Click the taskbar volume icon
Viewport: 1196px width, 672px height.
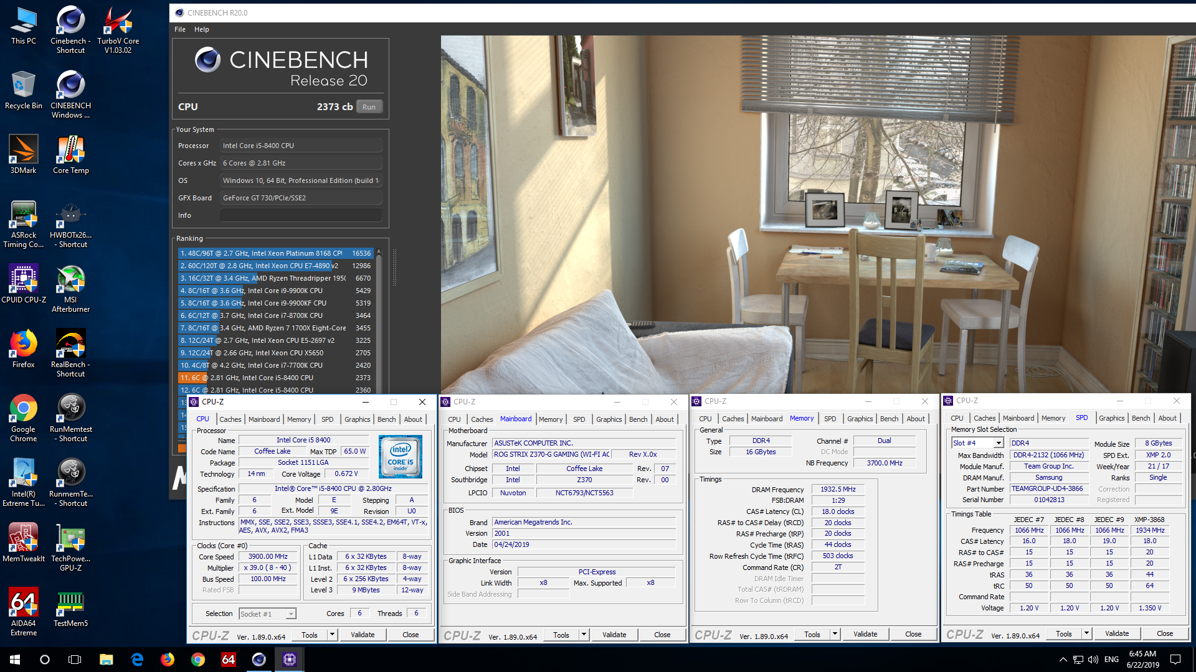click(1093, 660)
